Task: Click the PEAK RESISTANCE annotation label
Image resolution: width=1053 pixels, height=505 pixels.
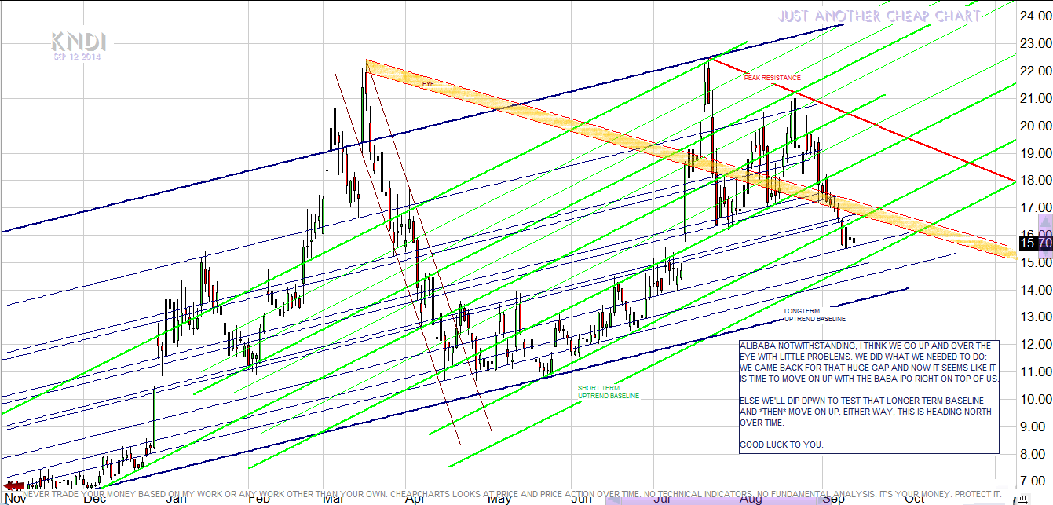Action: [772, 78]
